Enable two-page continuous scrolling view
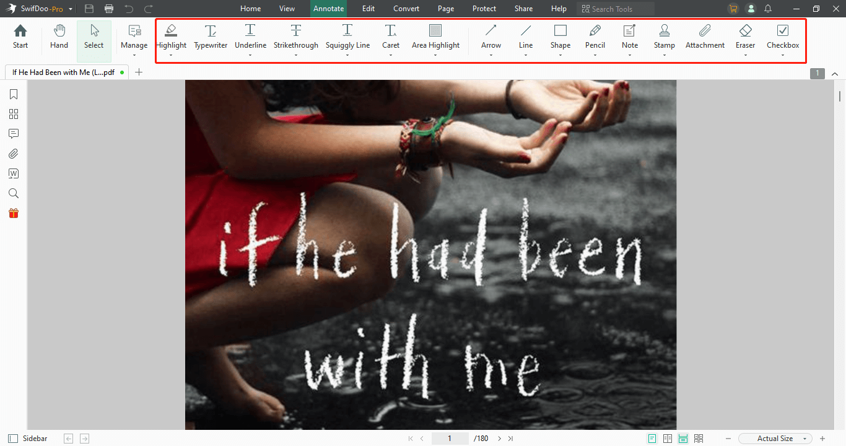The height and width of the screenshot is (446, 846). (699, 439)
